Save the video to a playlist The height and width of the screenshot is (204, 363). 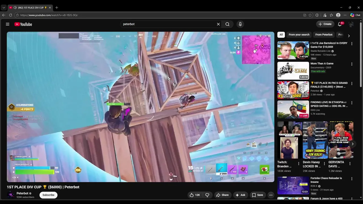click(258, 195)
